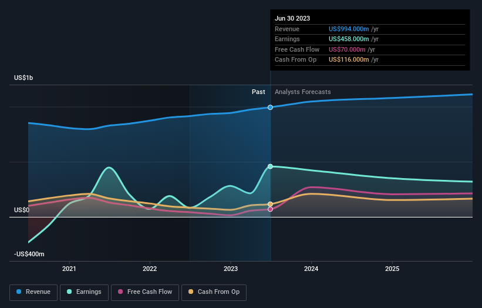482x308 pixels.
Task: Click the Analysts Forecasts label
Action: [x=303, y=92]
